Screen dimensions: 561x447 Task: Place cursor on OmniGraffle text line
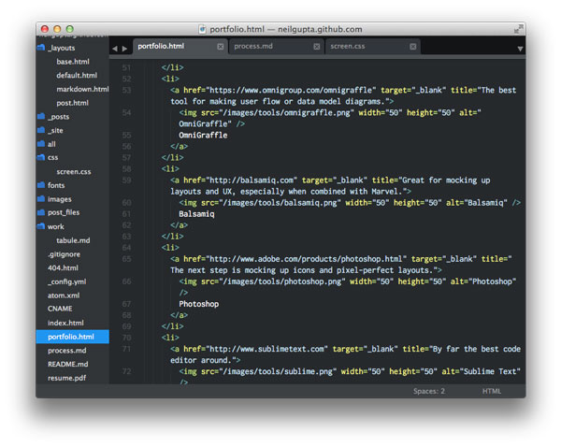click(x=203, y=136)
